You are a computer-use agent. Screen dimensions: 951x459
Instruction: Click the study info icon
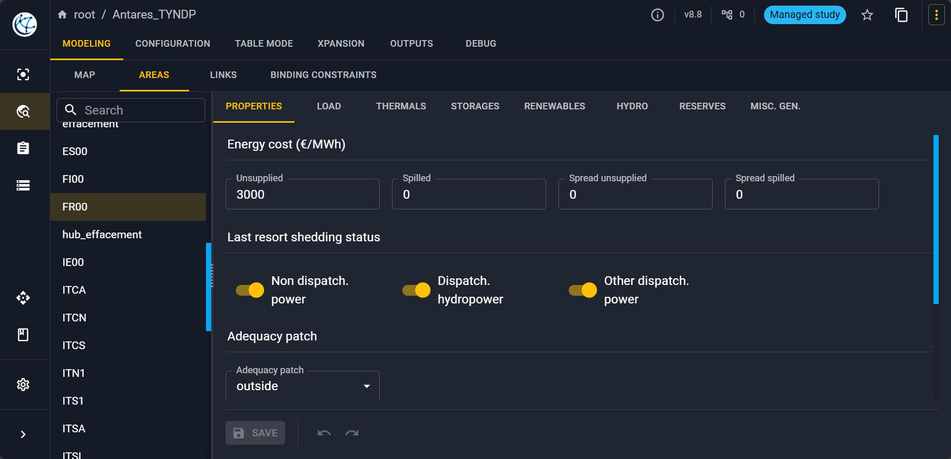pos(658,15)
